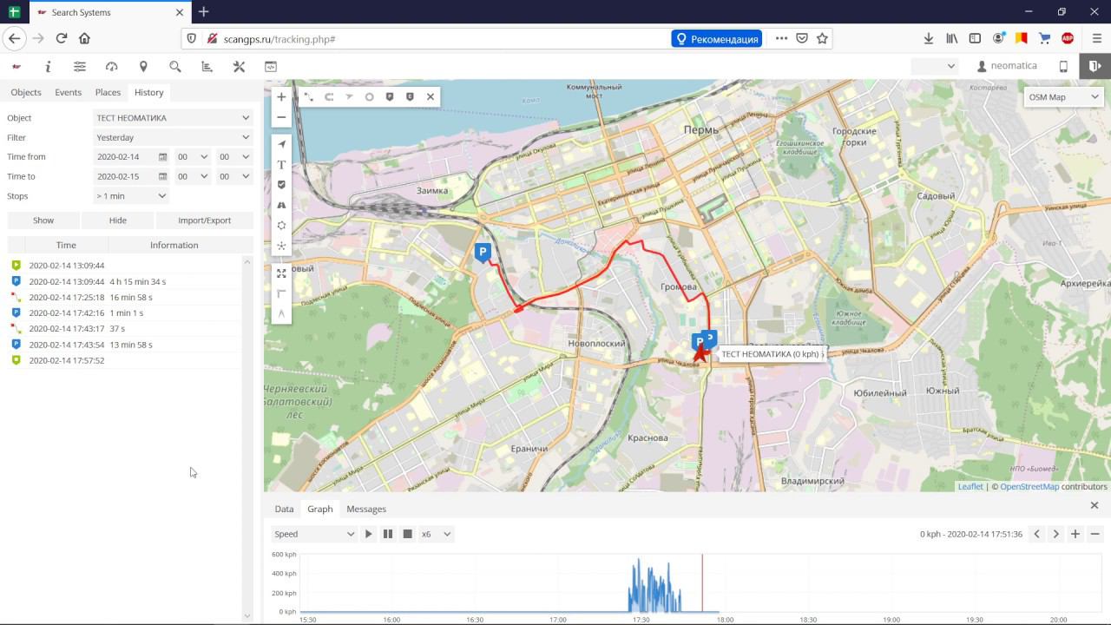Click the road routes map icon
Screen dimensions: 1111x625
pyautogui.click(x=281, y=205)
